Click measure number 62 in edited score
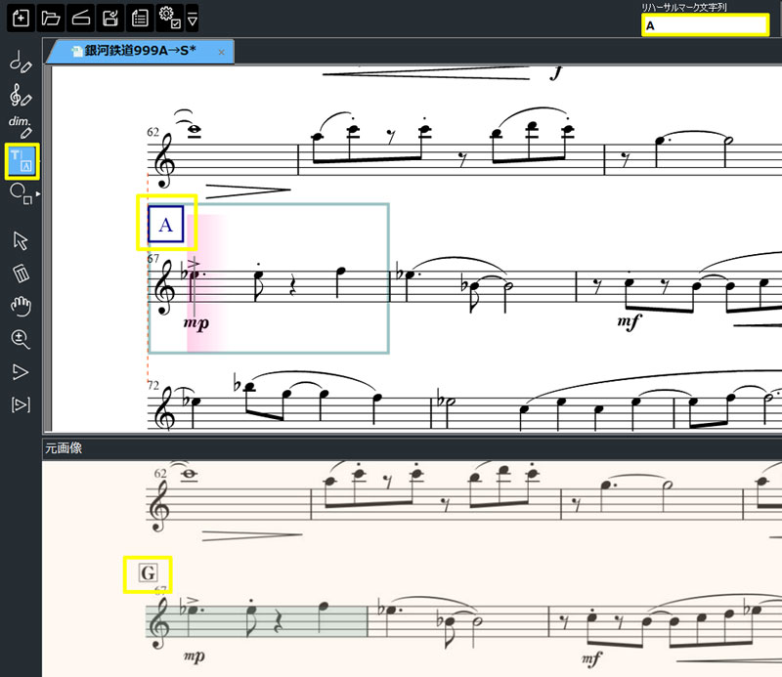The width and height of the screenshot is (782, 677). tap(152, 132)
